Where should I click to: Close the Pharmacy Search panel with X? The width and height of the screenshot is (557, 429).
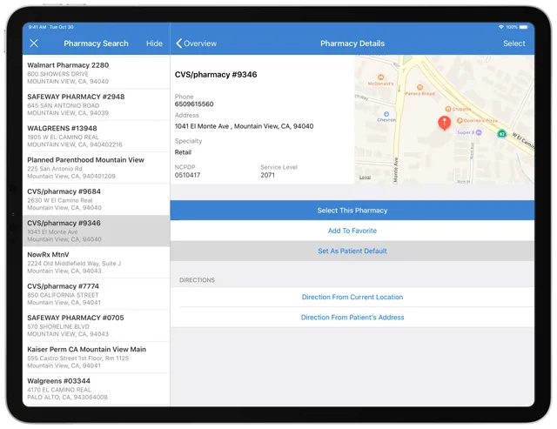point(34,44)
